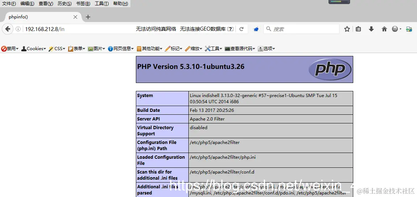This screenshot has width=417, height=197.
Task: Click the Loaded Configuration File label
Action: tap(161, 160)
